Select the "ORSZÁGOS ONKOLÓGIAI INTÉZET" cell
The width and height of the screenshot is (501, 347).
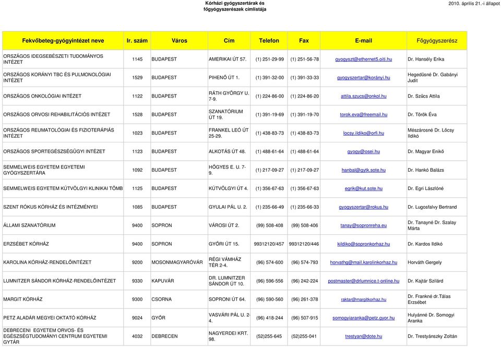[63, 96]
